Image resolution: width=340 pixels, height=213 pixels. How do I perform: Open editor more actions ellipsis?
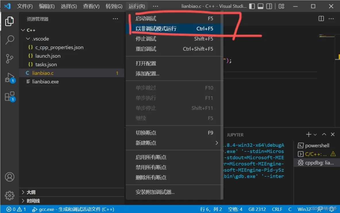[331, 19]
